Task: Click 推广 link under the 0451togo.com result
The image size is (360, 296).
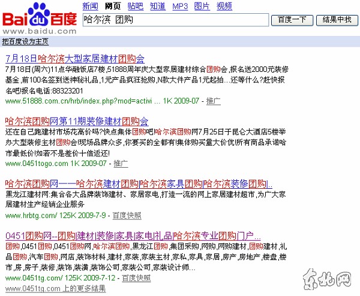Action: click(121, 163)
